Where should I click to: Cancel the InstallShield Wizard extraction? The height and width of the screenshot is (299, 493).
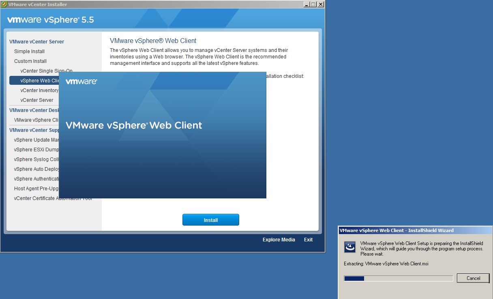click(x=473, y=278)
